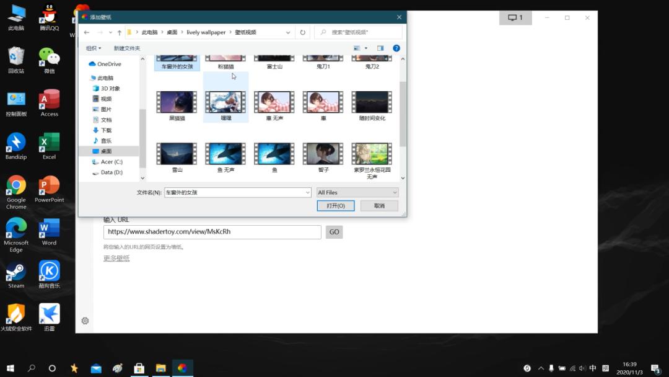Open the 组织 menu

pyautogui.click(x=94, y=48)
